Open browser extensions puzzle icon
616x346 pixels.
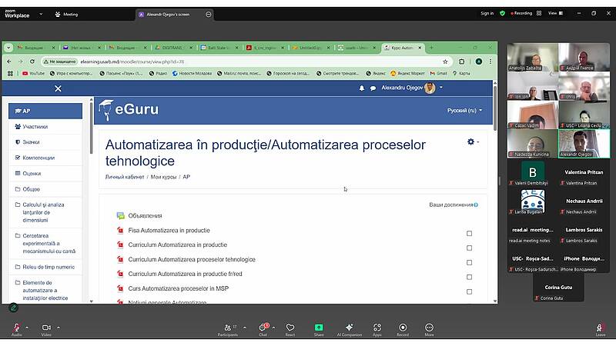pos(461,62)
